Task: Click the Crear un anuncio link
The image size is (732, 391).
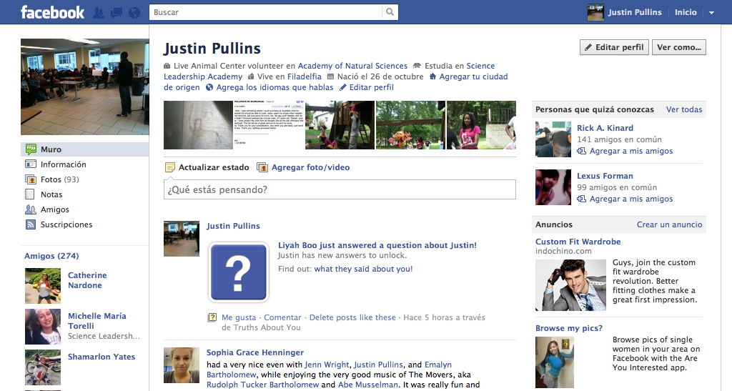Action: 669,224
